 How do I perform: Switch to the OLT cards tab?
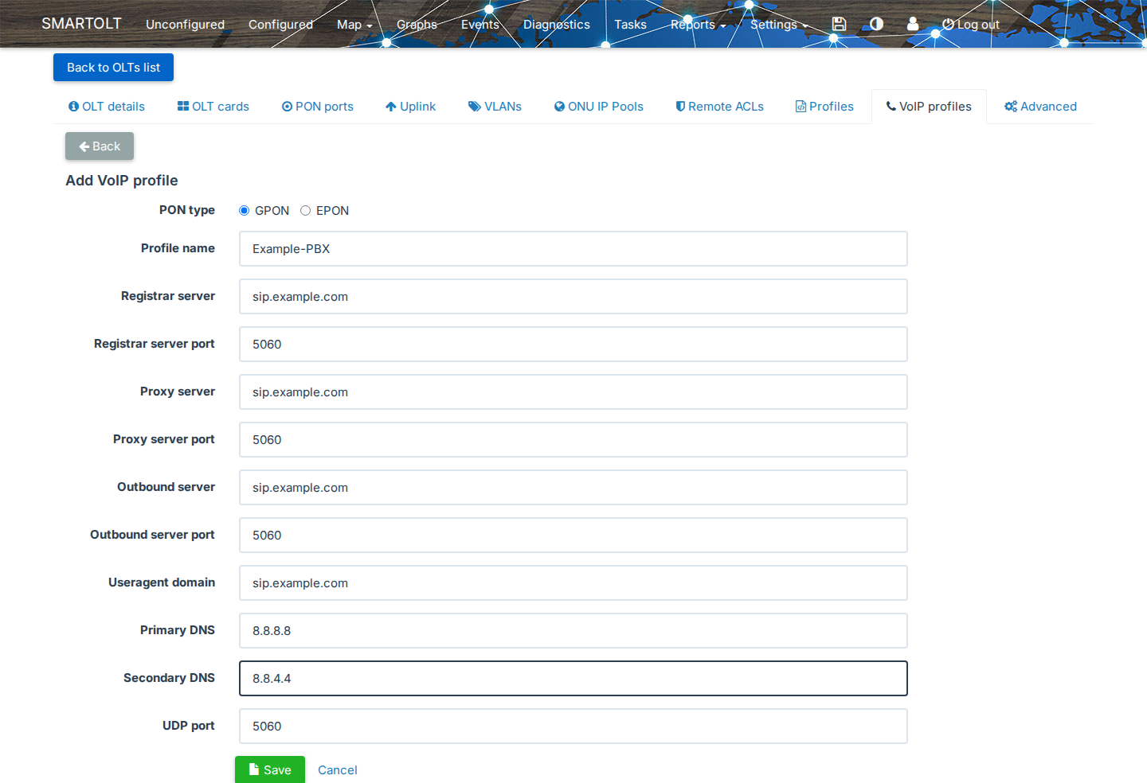click(x=213, y=107)
